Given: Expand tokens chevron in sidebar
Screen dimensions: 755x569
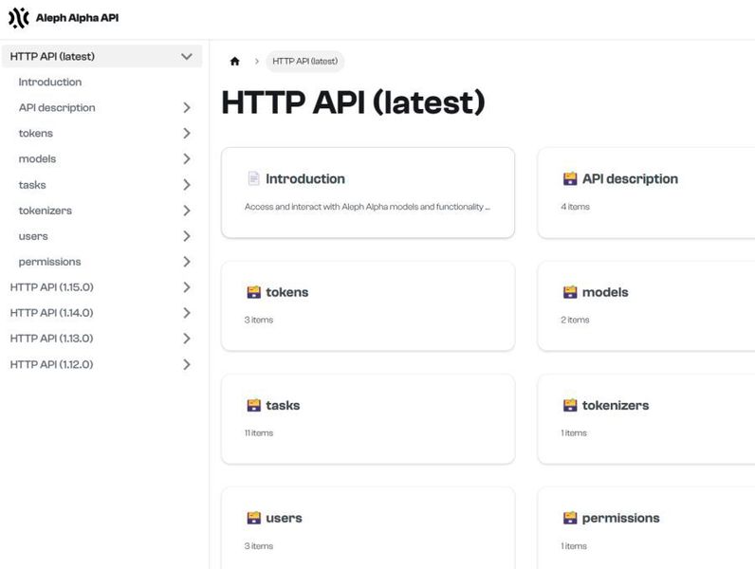Looking at the screenshot, I should [187, 133].
